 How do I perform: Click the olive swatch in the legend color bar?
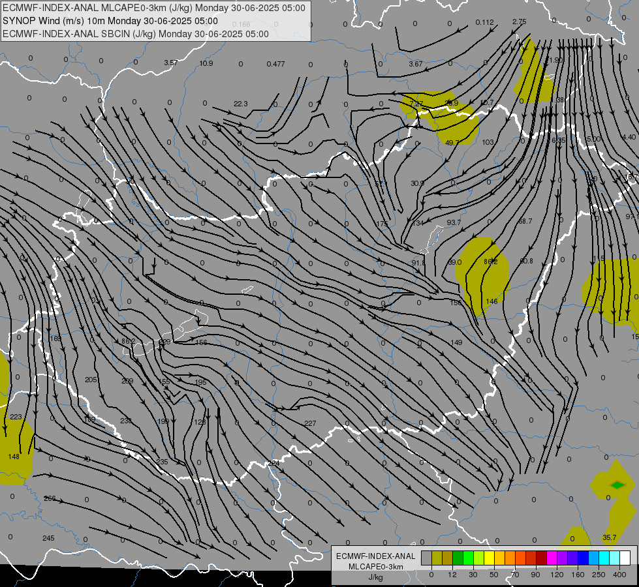pos(437,558)
